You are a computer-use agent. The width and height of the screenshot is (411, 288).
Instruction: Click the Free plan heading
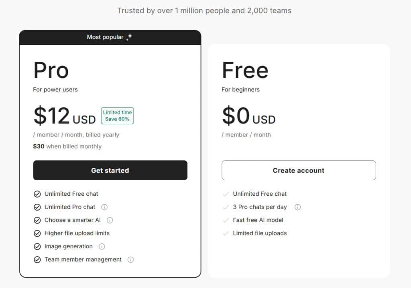(245, 70)
